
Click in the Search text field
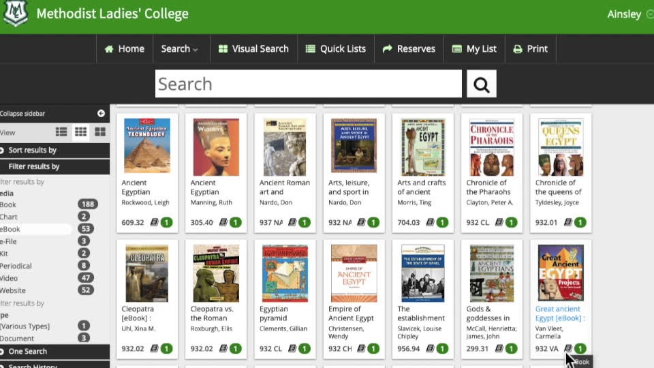[308, 85]
